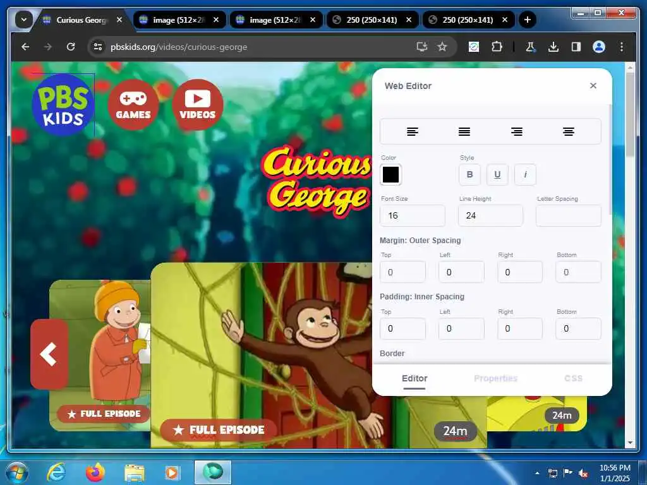Select right text alignment icon
This screenshot has width=647, height=485.
tap(517, 131)
